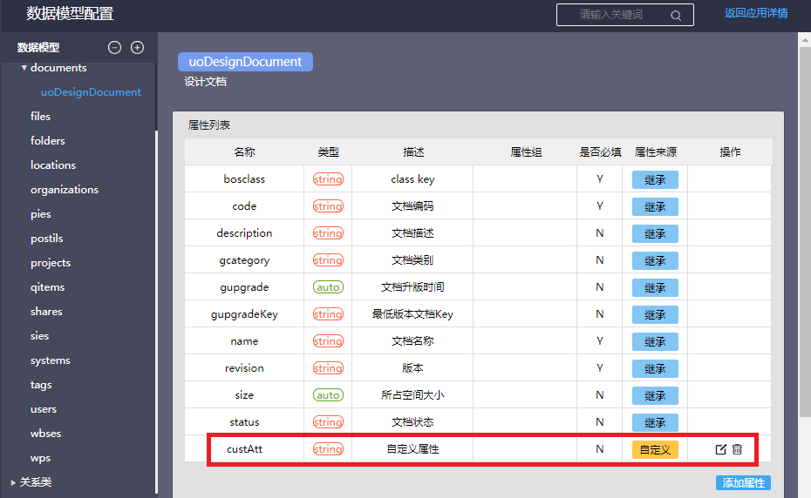Click the search magnifier icon
This screenshot has height=498, width=811.
pyautogui.click(x=676, y=16)
